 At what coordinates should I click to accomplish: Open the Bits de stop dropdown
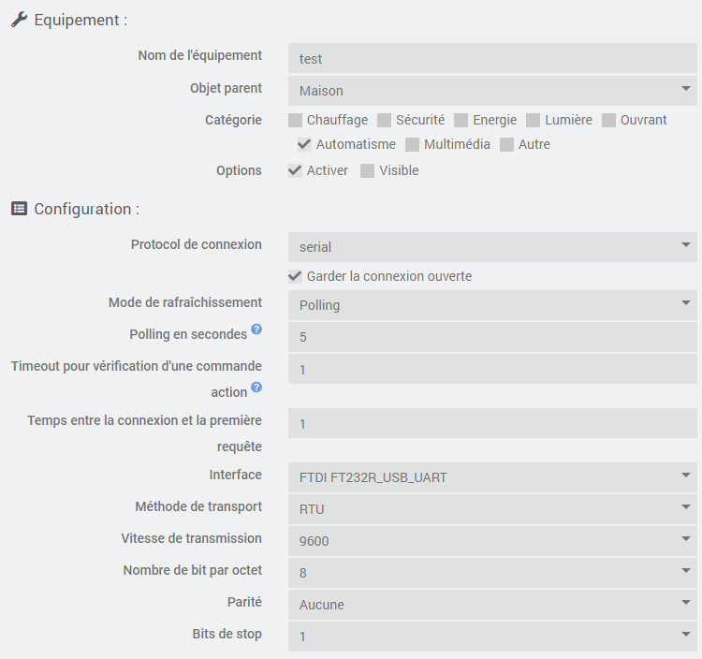pos(492,637)
